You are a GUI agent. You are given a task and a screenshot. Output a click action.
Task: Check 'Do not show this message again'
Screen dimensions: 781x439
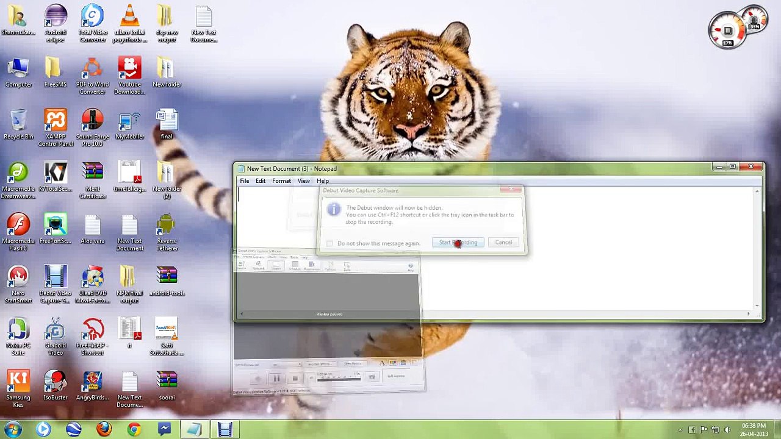(329, 244)
